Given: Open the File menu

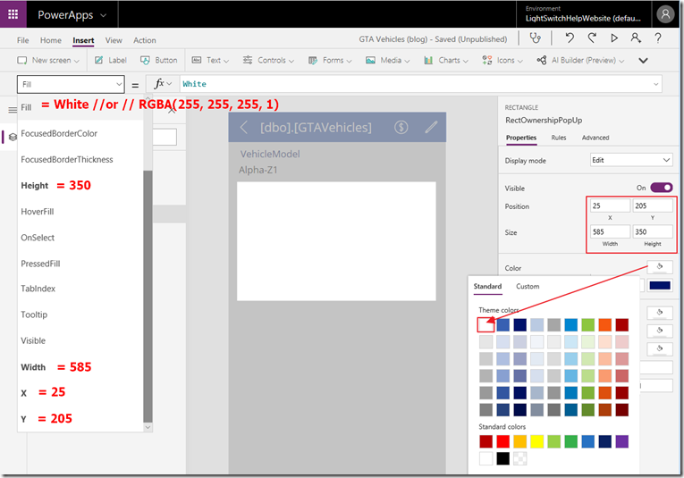Looking at the screenshot, I should pos(22,40).
